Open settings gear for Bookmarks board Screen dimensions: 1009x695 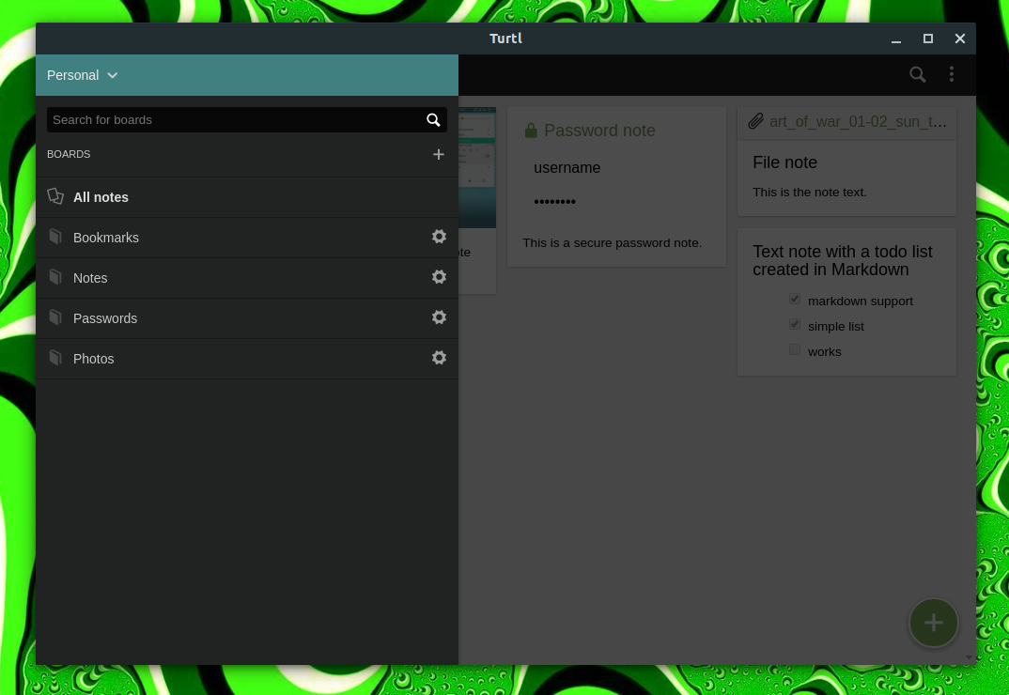point(439,237)
